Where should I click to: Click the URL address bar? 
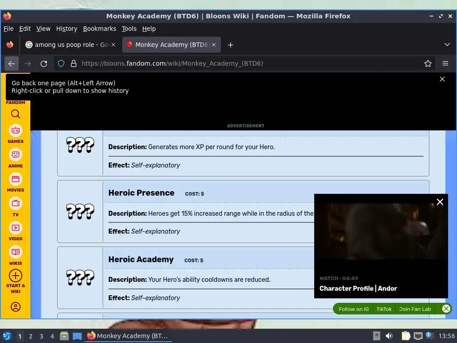(244, 63)
